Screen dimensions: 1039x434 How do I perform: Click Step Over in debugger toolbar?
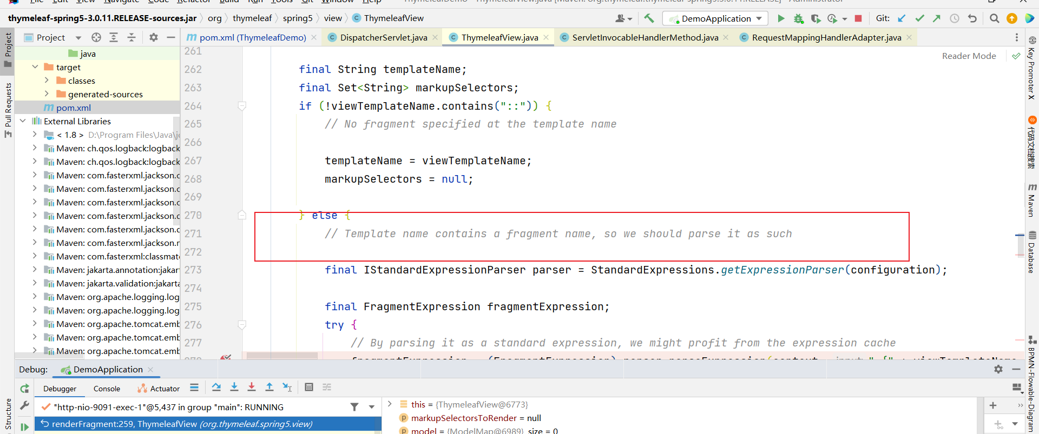tap(216, 387)
